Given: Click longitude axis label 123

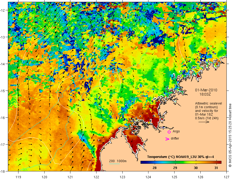Looking at the screenshot, I should click(122, 177).
